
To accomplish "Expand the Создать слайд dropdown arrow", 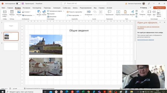I will (7, 16).
